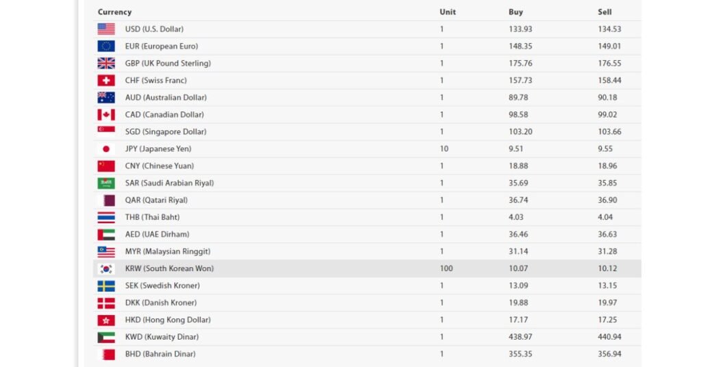Screen dimensions: 701x367
Task: Select the Unit column header
Action: click(x=448, y=12)
